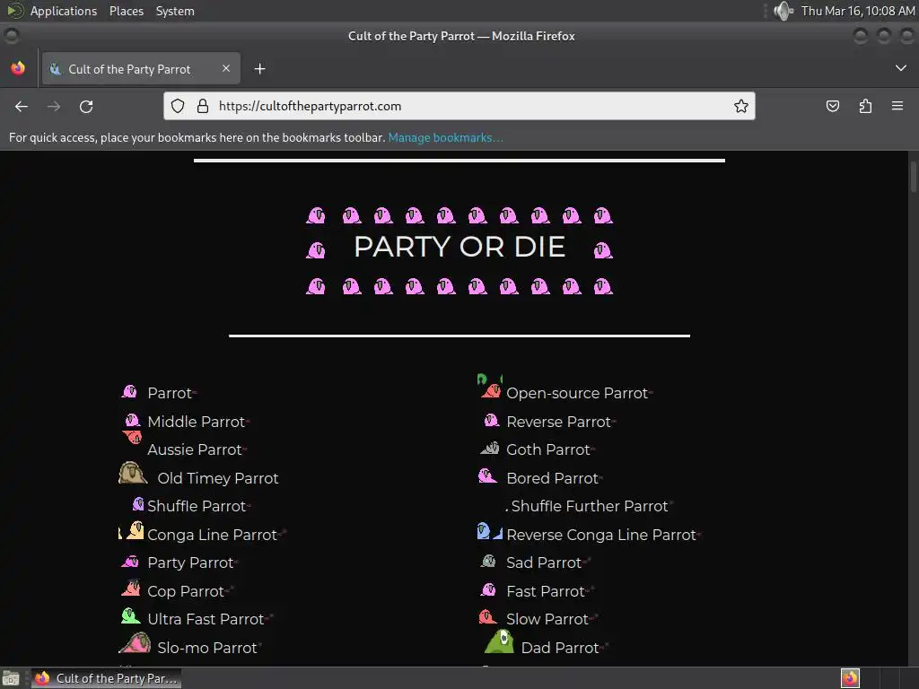This screenshot has width=919, height=689.
Task: Click the Slo-mo Parrot icon
Action: pyautogui.click(x=135, y=642)
